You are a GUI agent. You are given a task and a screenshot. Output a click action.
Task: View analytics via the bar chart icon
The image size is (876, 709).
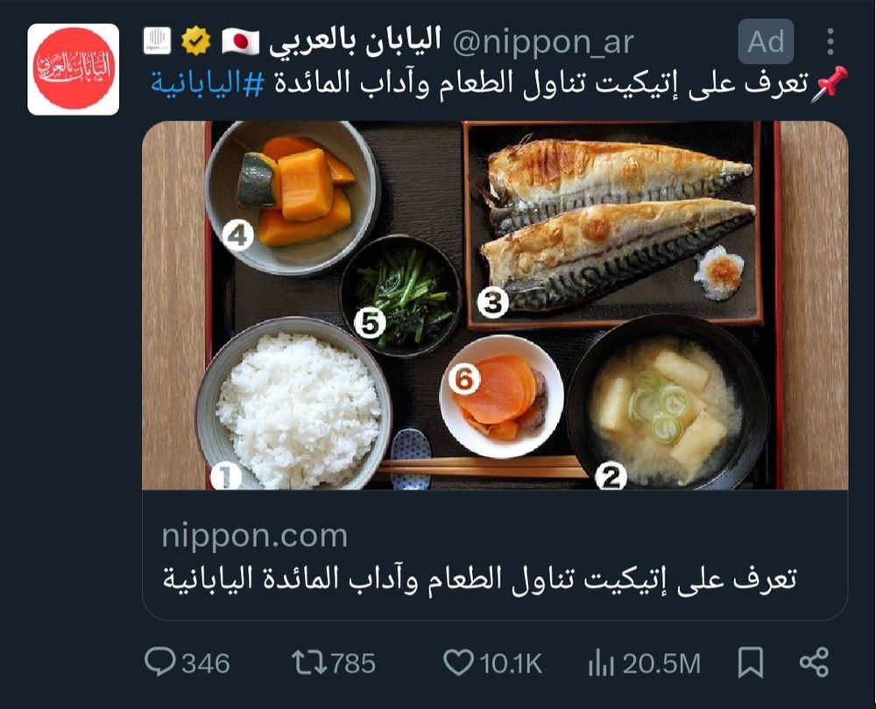[601, 663]
